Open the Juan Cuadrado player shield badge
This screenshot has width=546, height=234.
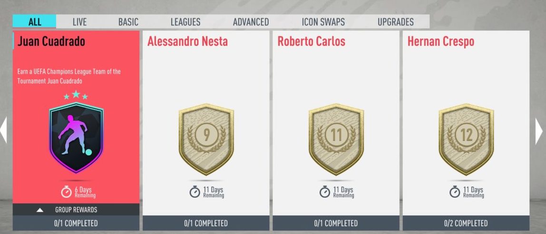click(x=76, y=137)
